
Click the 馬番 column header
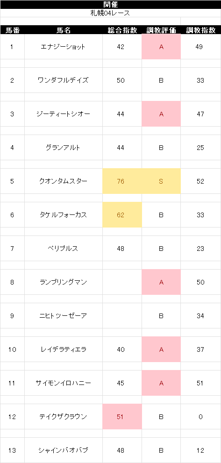(x=12, y=30)
